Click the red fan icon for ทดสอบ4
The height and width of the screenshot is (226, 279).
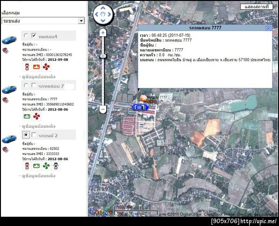[46, 67]
